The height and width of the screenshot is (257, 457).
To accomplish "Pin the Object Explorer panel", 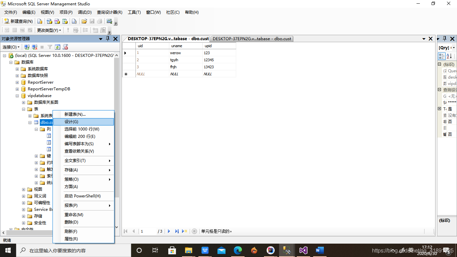I will coord(108,39).
